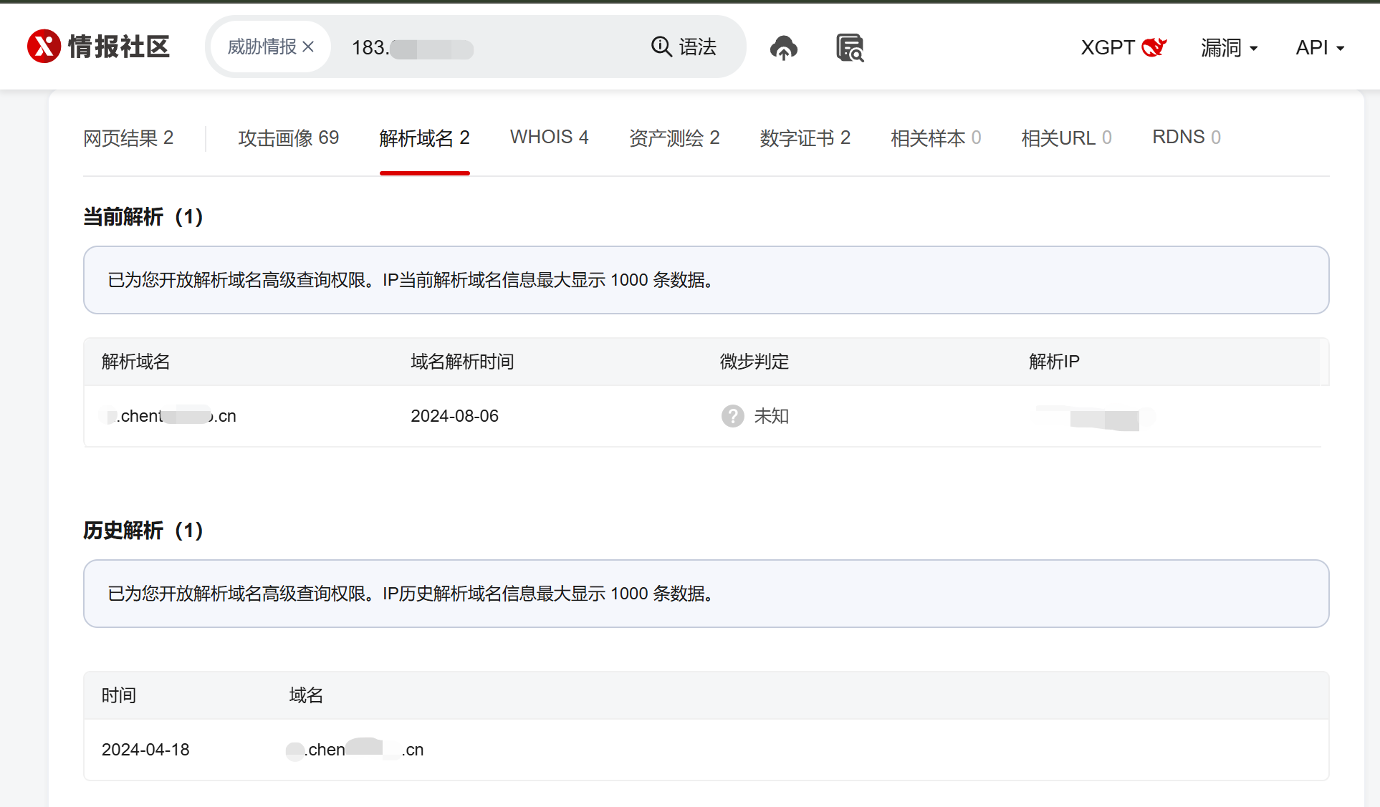Viewport: 1380px width, 807px height.
Task: Click the 微步判定 column header
Action: point(754,362)
